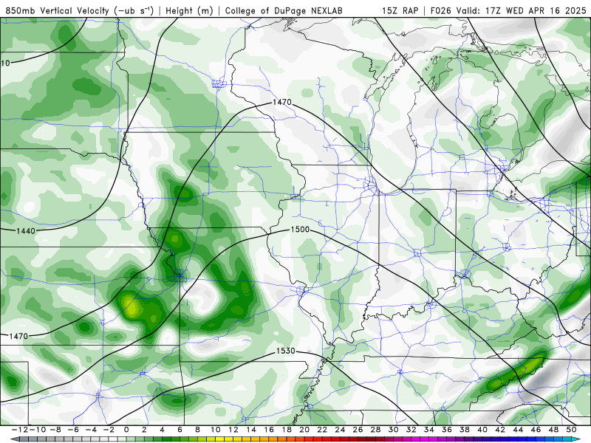Click the -6 value on the color scale
This screenshot has width=591, height=443.
click(x=73, y=430)
